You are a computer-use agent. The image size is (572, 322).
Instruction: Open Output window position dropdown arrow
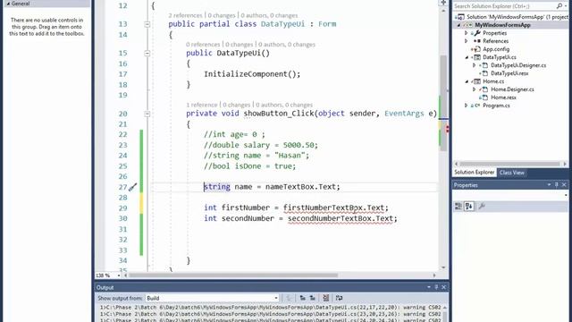(x=429, y=287)
